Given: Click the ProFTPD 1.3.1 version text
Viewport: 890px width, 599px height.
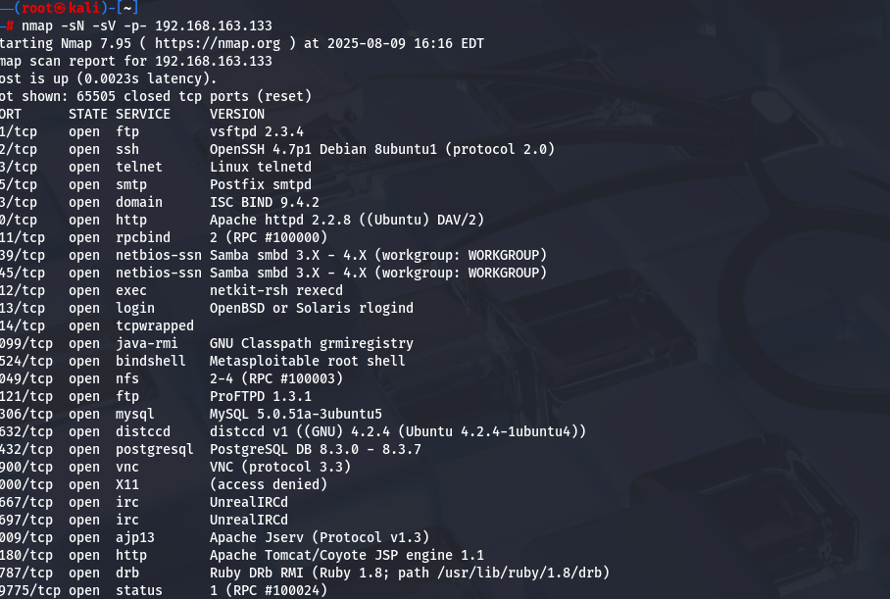Looking at the screenshot, I should [261, 396].
